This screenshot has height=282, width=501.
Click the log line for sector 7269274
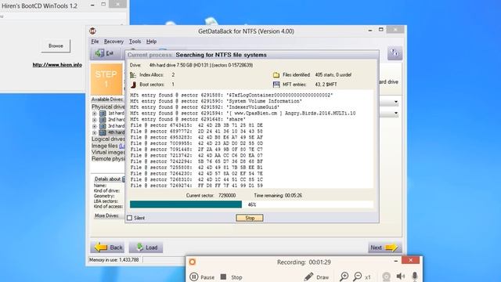pyautogui.click(x=196, y=186)
